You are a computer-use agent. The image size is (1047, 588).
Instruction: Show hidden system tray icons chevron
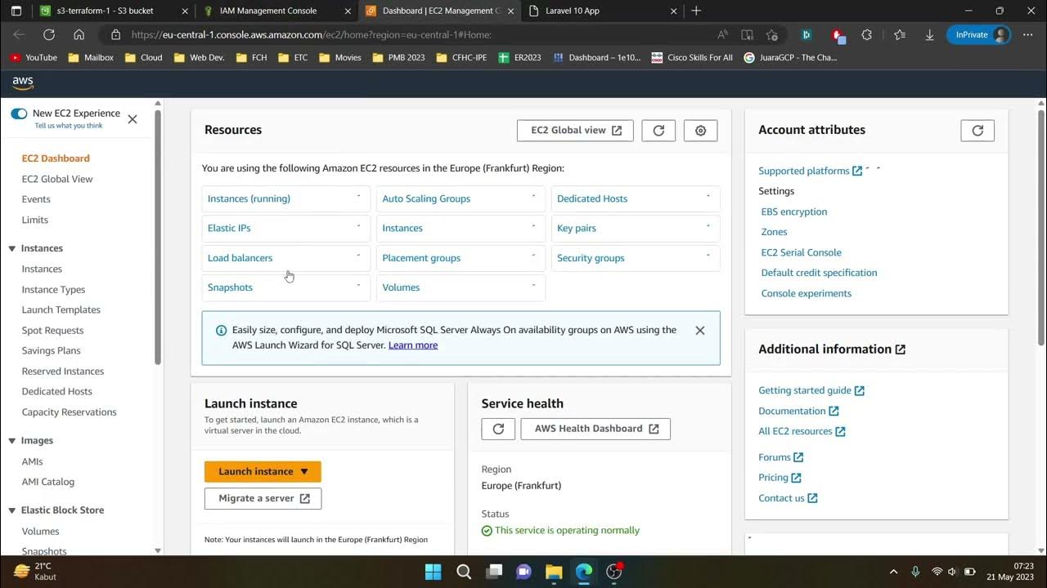(x=893, y=572)
